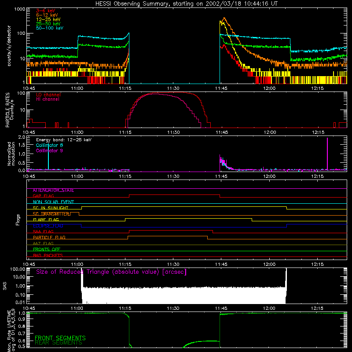Click the NON_SOLAR_EVENT flag label
The width and height of the screenshot is (352, 352).
click(53, 202)
